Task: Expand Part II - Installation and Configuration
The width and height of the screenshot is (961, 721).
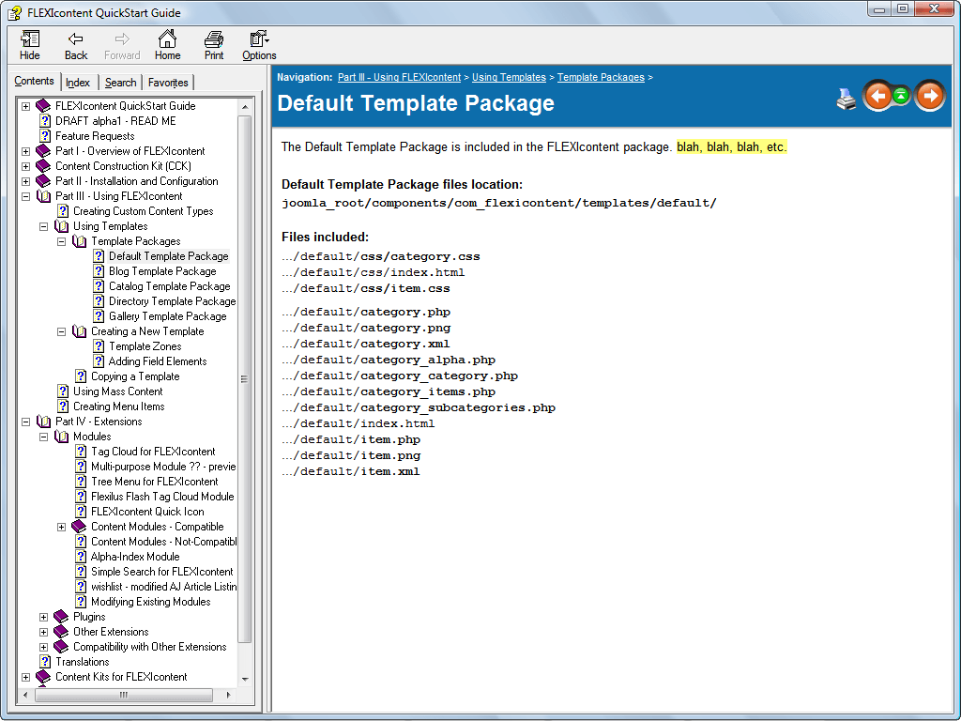Action: [x=25, y=181]
